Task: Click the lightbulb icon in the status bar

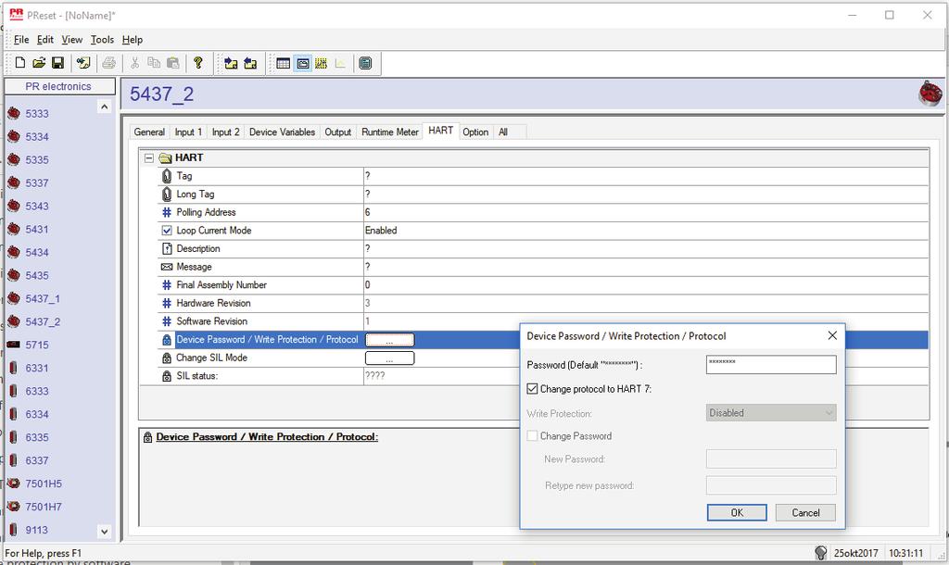Action: 820,552
